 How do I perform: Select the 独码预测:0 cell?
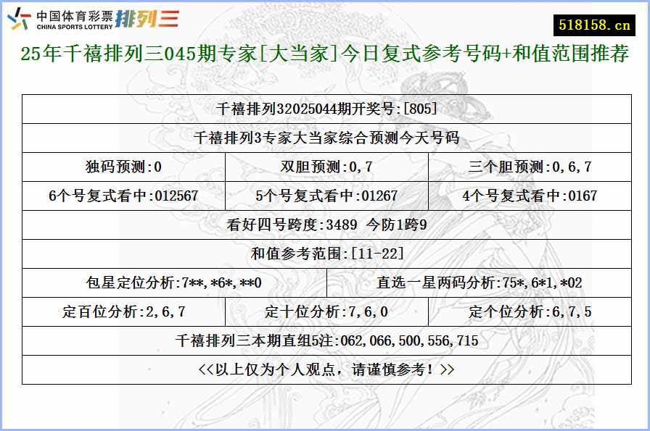pos(123,166)
